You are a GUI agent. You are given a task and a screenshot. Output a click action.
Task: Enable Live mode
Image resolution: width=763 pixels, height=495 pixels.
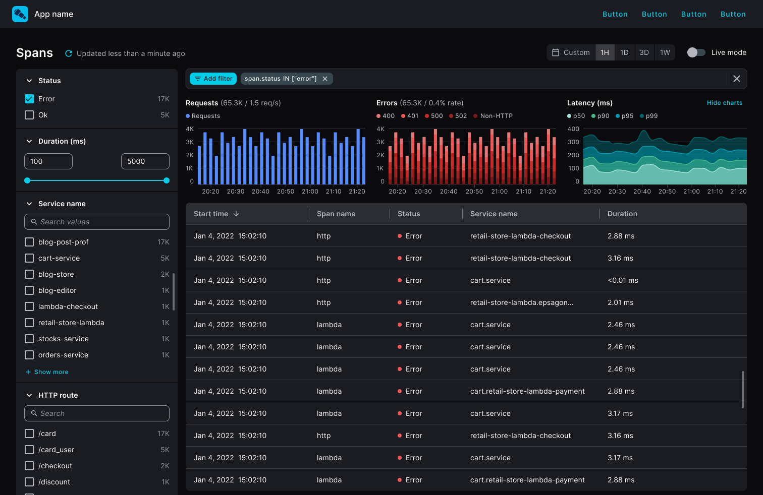click(x=696, y=52)
